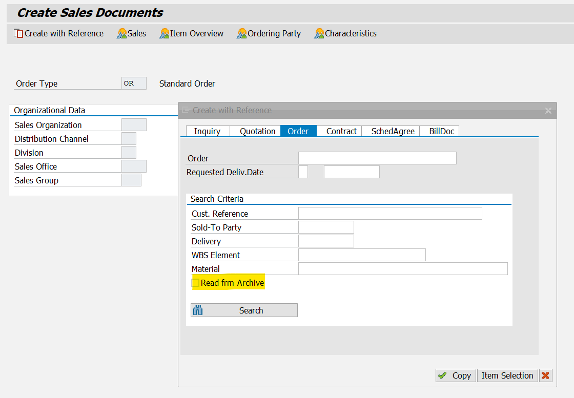Click the Delivery input field
The width and height of the screenshot is (574, 398).
tap(326, 241)
